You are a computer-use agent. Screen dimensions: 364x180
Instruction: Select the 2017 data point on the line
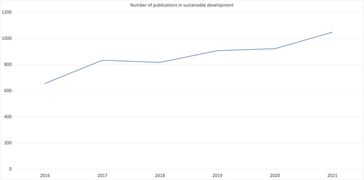pos(102,60)
